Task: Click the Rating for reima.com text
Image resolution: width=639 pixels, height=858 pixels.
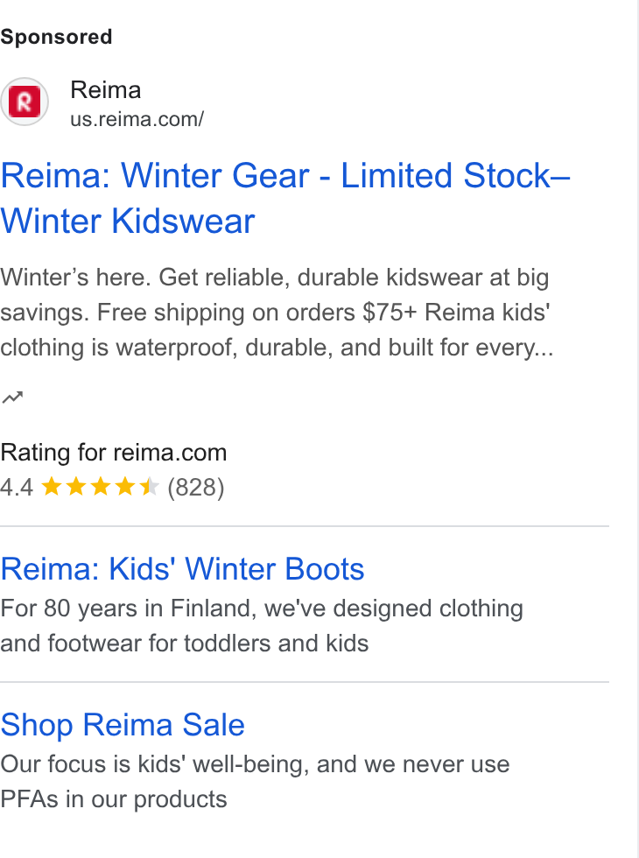Action: pyautogui.click(x=113, y=453)
